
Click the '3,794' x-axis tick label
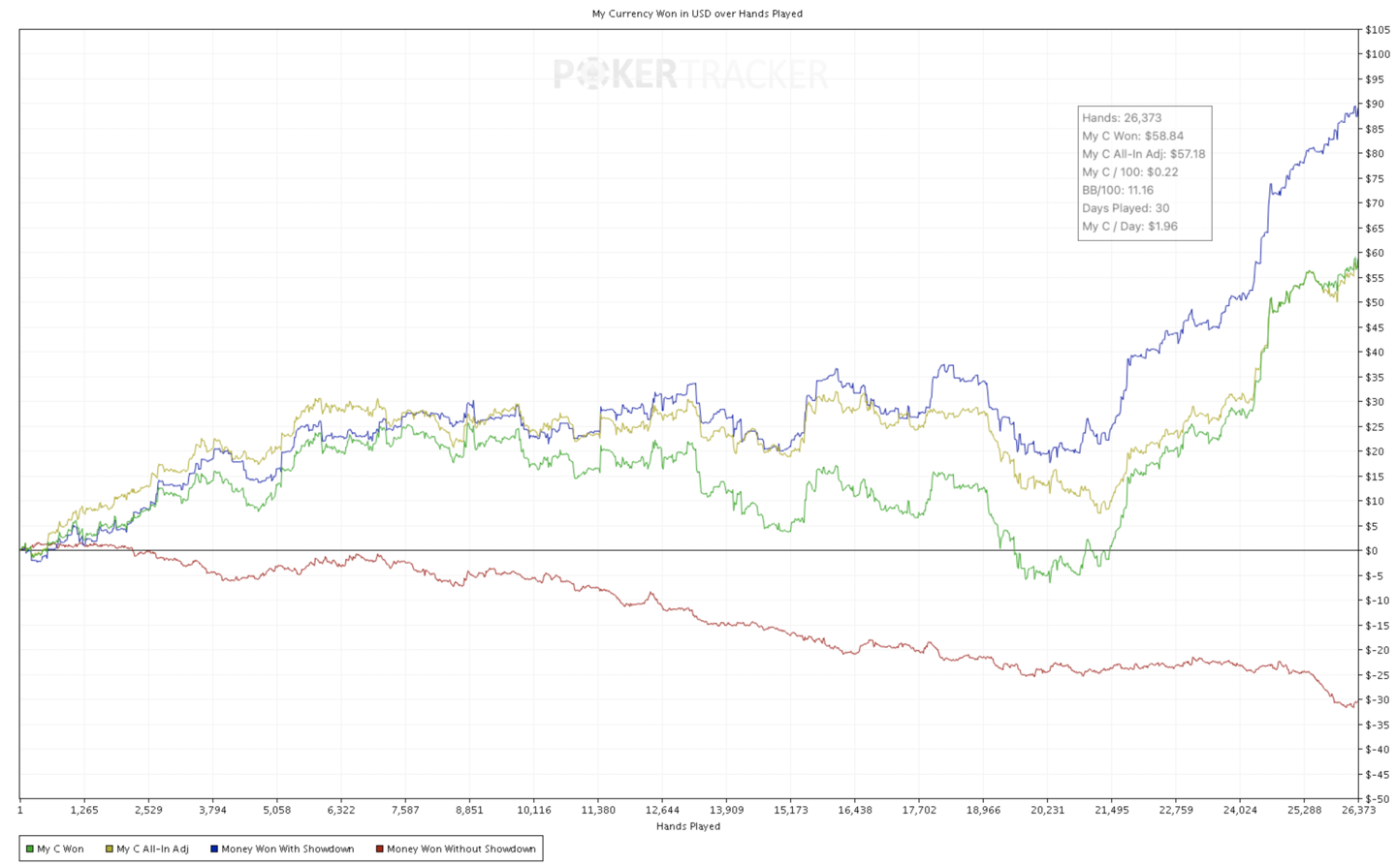[x=212, y=810]
